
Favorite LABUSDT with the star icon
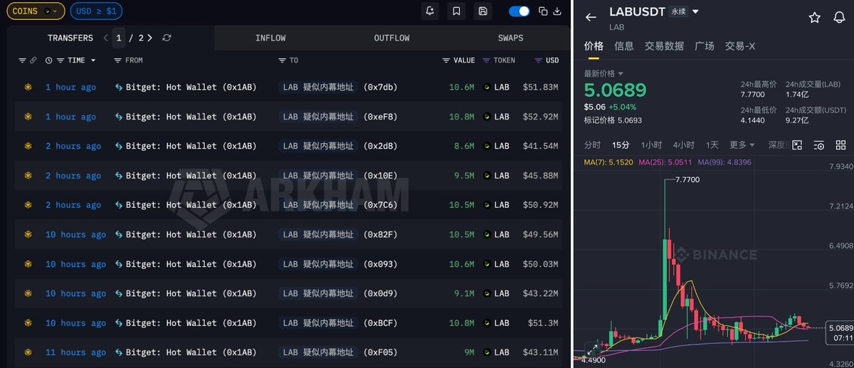point(814,17)
